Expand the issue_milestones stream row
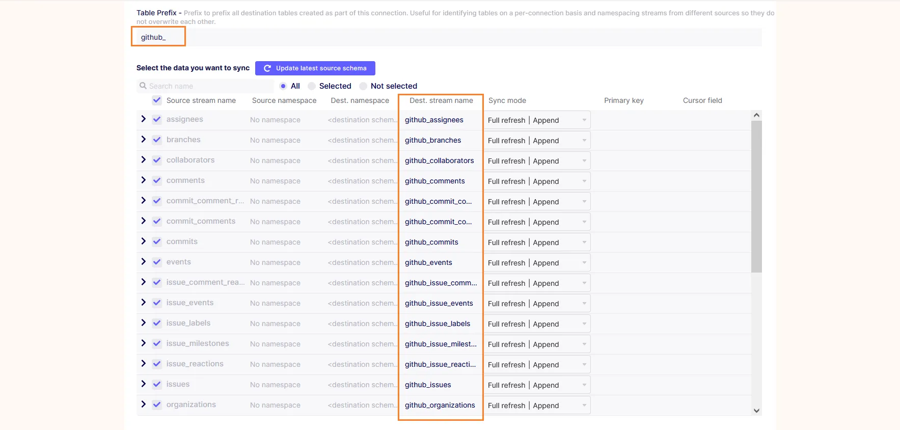This screenshot has height=430, width=900. tap(143, 343)
